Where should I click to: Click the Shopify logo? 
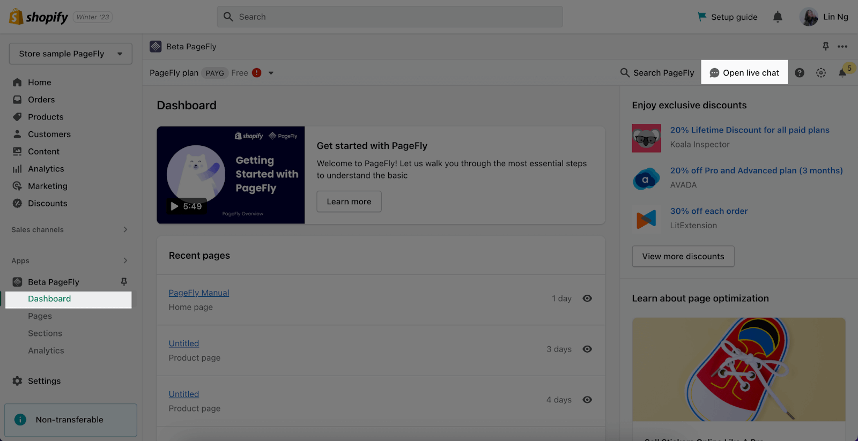(39, 17)
